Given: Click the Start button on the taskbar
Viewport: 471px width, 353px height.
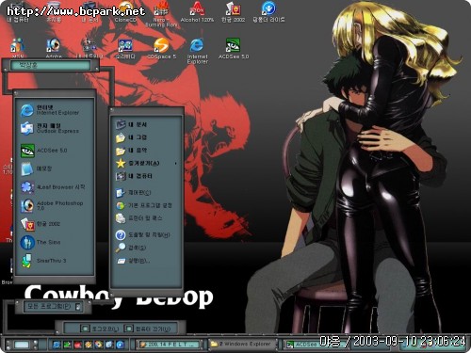Looking at the screenshot, I should [x=22, y=345].
